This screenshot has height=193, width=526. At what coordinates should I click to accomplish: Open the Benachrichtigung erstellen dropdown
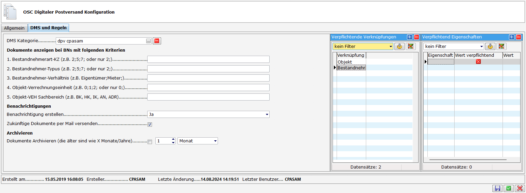267,115
